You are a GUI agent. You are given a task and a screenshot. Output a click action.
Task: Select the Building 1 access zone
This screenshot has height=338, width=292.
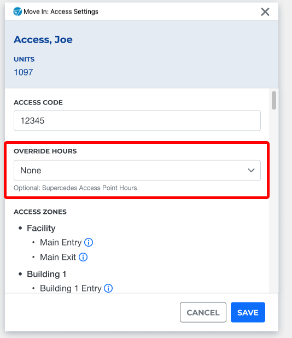46,274
